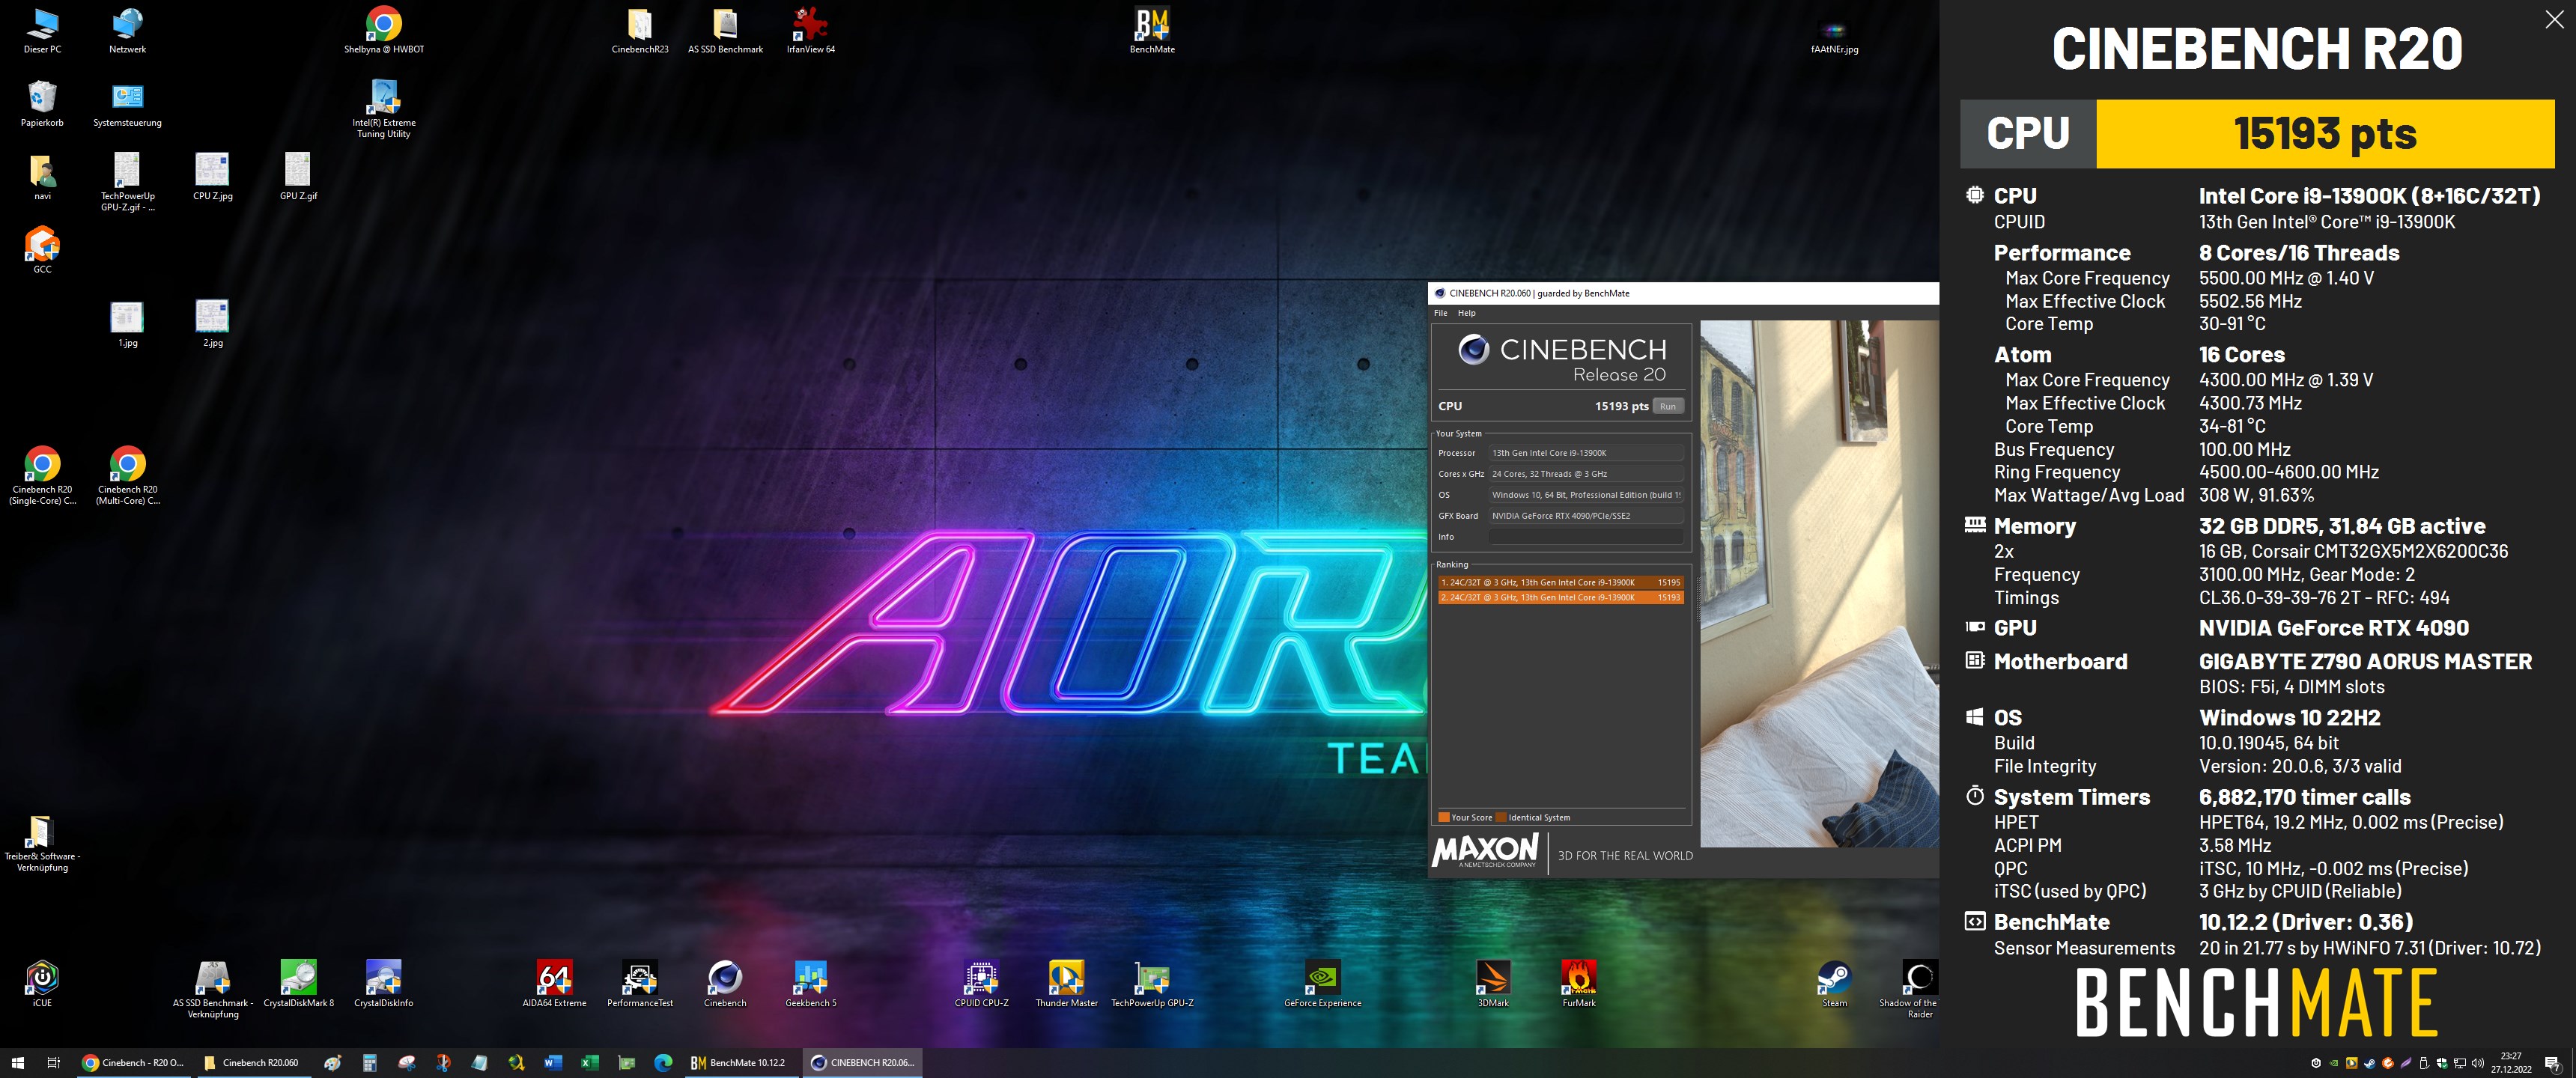Select highlighted ranking entry with score 15193
The width and height of the screenshot is (2576, 1078).
(1560, 597)
